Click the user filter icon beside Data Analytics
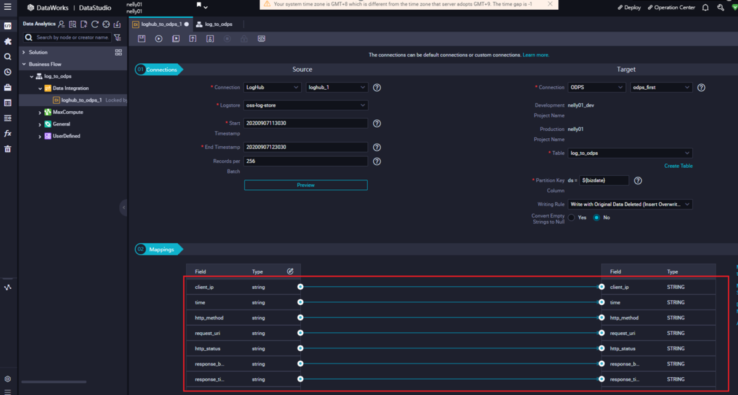The height and width of the screenshot is (395, 738). 61,24
